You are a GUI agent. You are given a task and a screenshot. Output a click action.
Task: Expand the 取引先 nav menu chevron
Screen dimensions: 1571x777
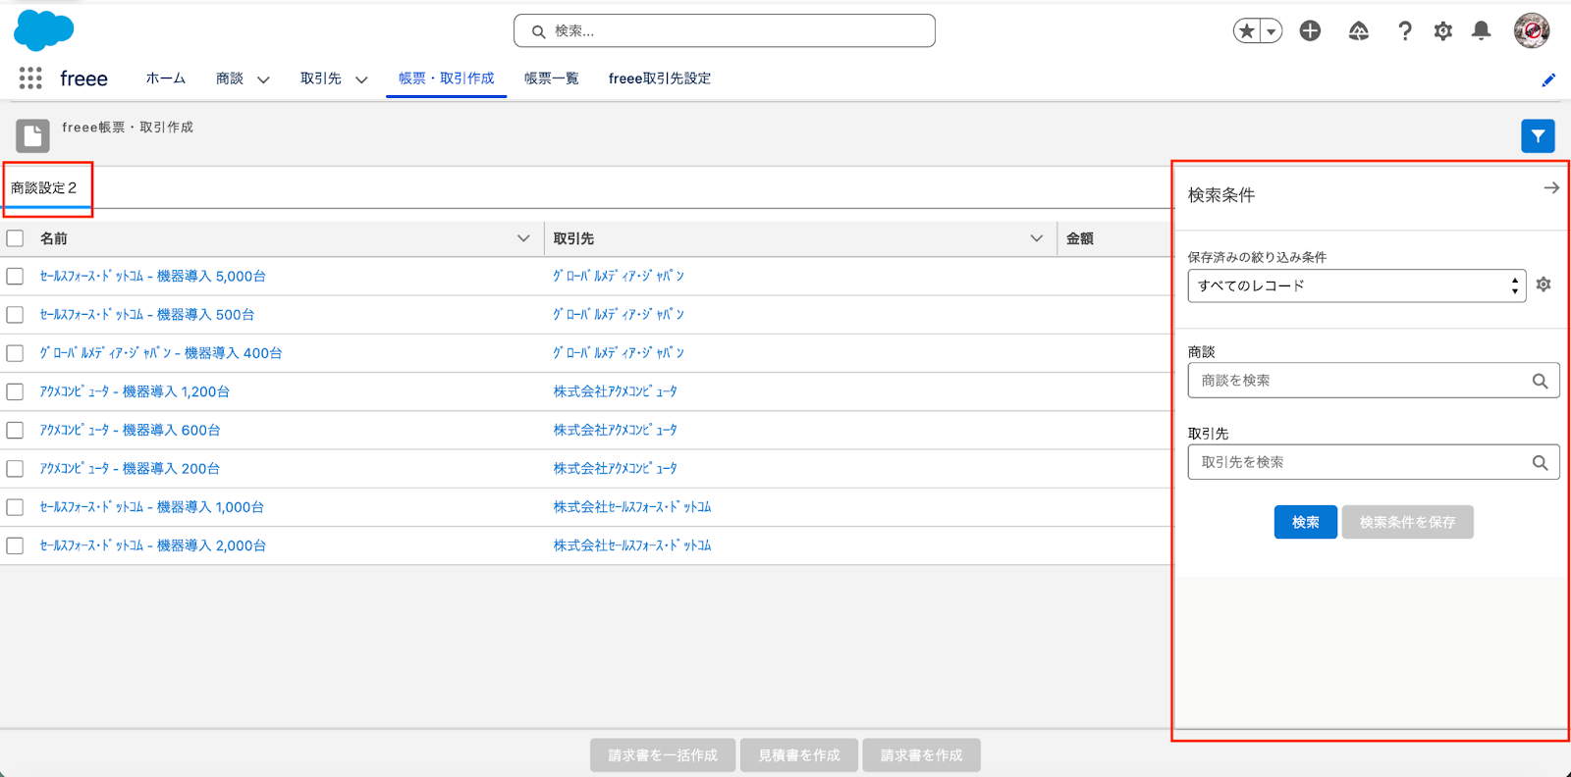pos(361,79)
